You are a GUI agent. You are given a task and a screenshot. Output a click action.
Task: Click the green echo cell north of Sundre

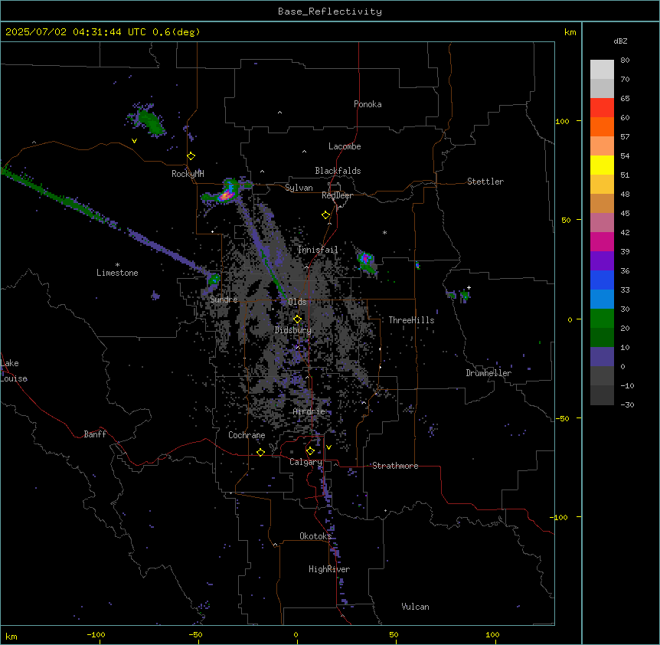coord(214,279)
